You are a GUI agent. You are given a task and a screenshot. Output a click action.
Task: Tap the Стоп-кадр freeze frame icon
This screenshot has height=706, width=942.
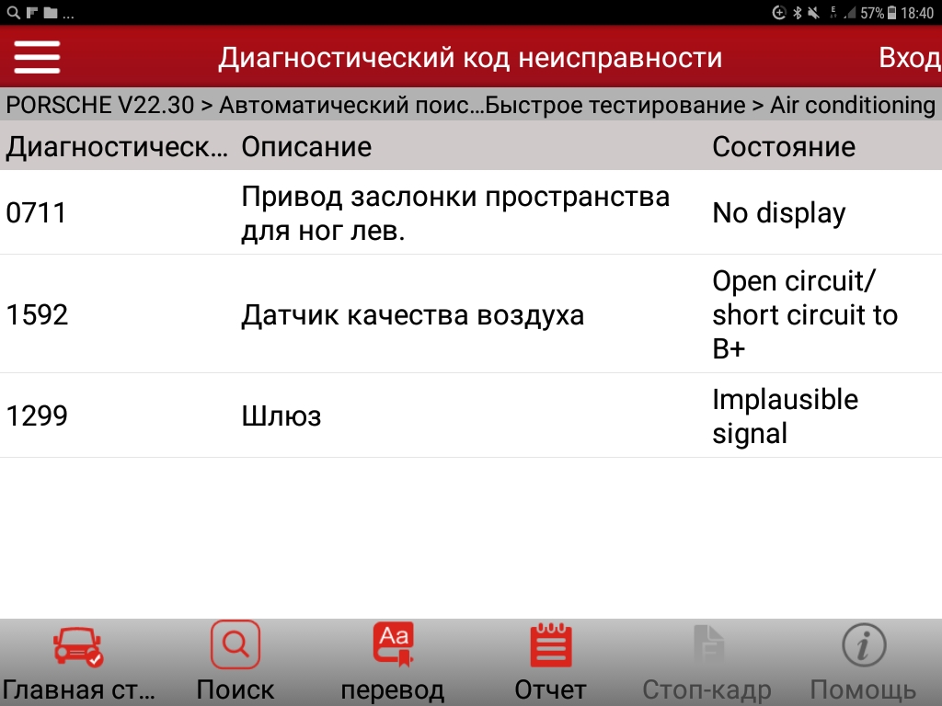click(707, 647)
